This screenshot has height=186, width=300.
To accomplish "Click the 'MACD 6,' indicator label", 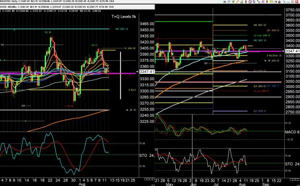I will [x=292, y=132].
